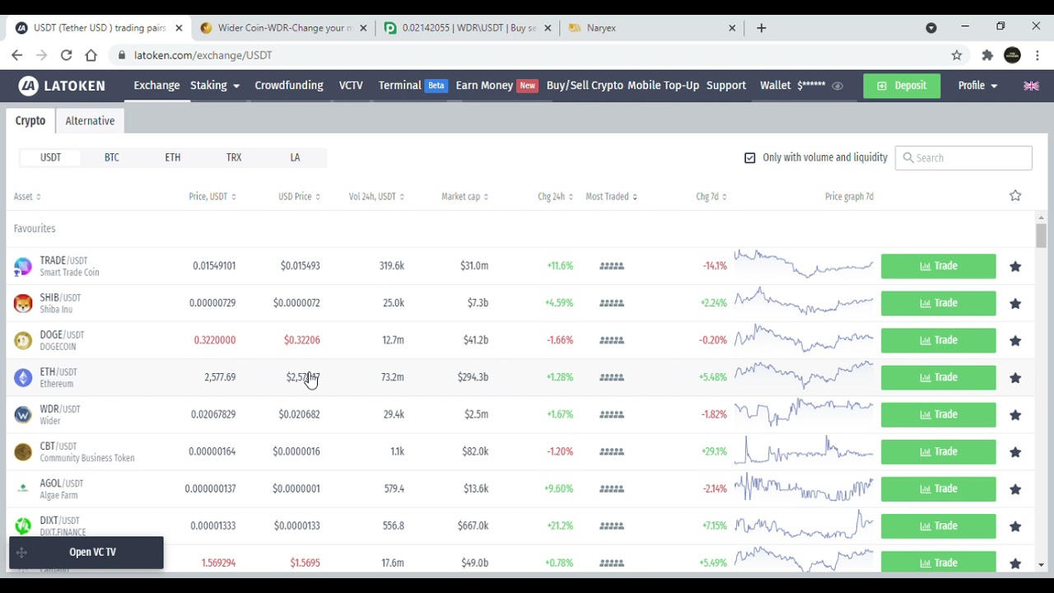
Task: Toggle Only with volume and liquidity checkbox
Action: [749, 158]
